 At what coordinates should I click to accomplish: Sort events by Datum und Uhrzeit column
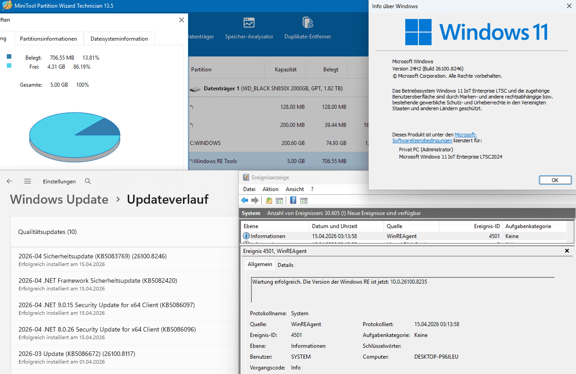coord(346,226)
